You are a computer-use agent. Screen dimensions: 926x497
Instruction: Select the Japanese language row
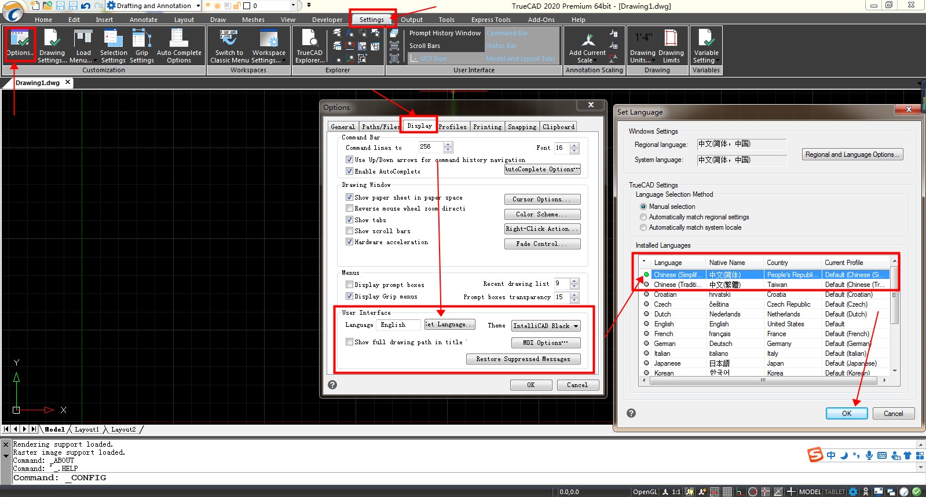(x=667, y=363)
